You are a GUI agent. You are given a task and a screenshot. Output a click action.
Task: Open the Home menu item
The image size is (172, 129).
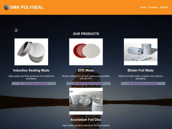click(144, 7)
